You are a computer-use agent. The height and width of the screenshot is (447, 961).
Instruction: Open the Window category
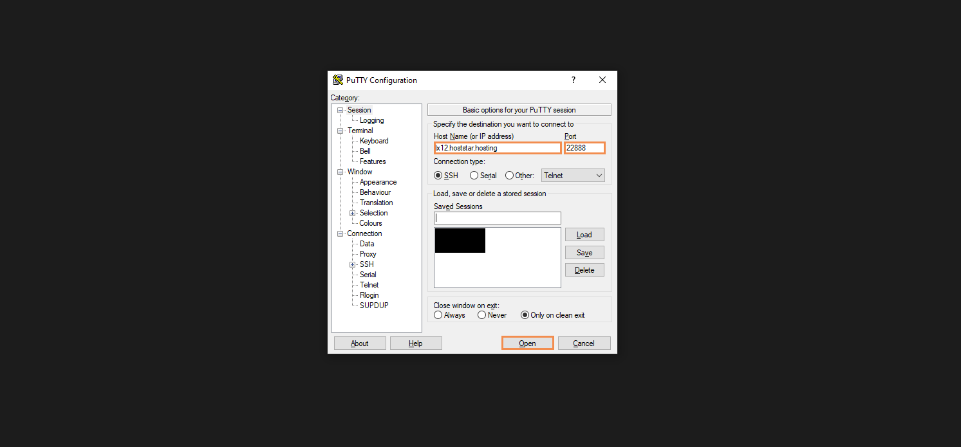[x=360, y=172]
